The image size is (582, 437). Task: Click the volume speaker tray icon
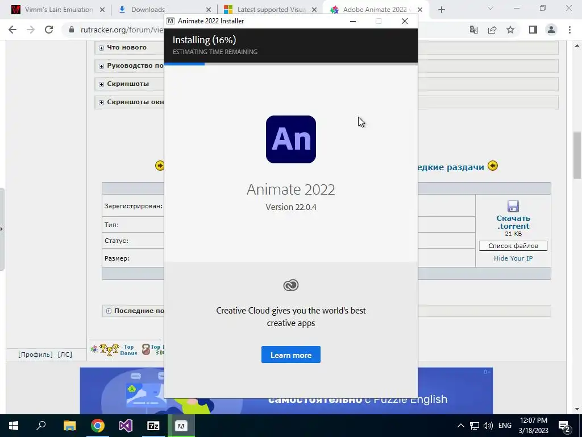[488, 426]
